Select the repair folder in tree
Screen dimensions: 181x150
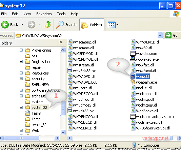point(36,67)
